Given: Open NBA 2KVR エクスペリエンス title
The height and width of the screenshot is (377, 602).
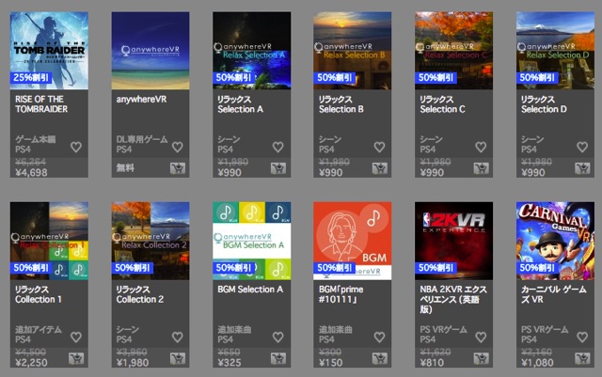Looking at the screenshot, I should 453,299.
